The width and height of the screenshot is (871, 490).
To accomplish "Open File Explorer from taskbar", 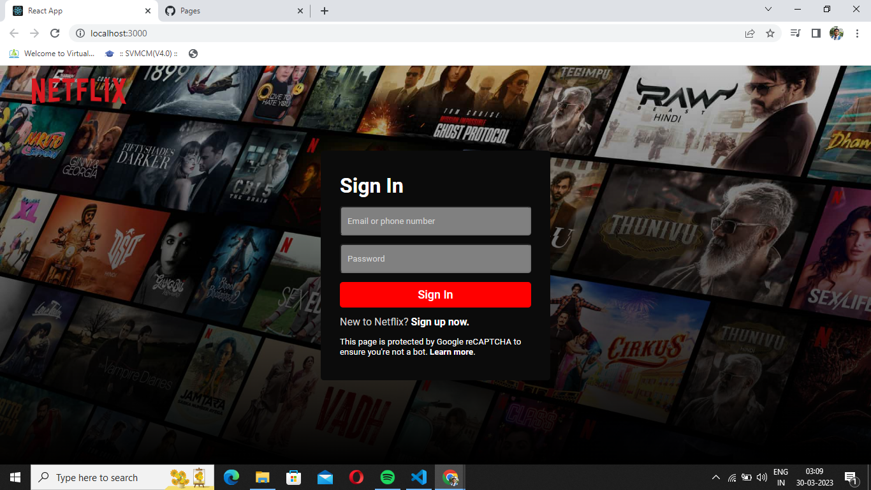I will coord(262,477).
